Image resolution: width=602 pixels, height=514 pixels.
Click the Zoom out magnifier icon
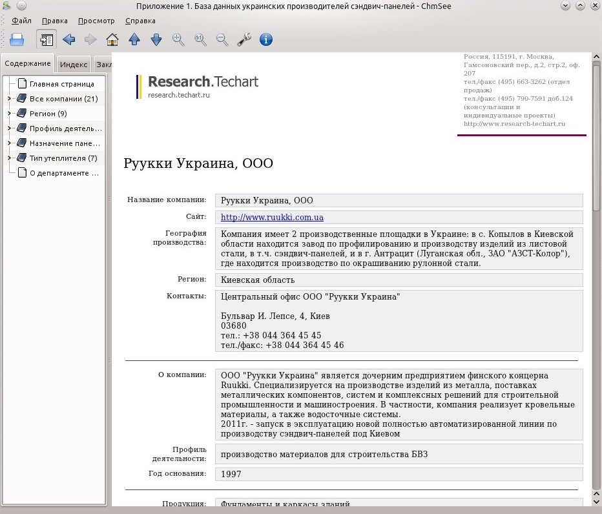click(222, 39)
